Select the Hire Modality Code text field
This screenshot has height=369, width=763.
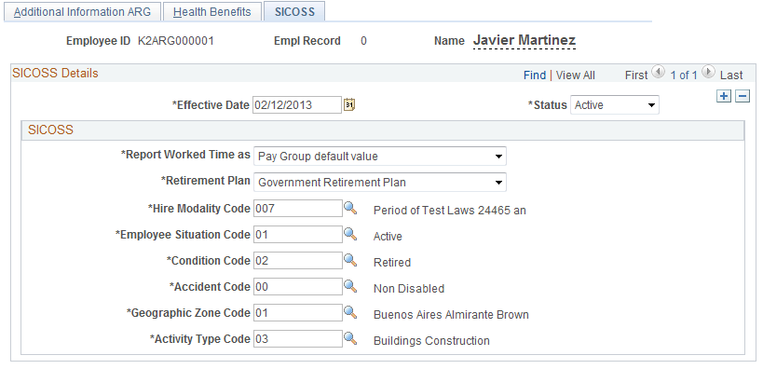(298, 209)
